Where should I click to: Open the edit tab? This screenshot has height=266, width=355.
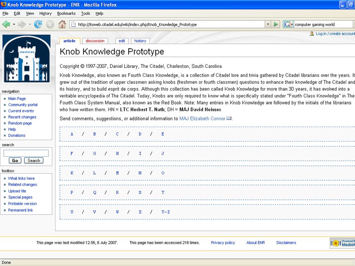pos(122,41)
